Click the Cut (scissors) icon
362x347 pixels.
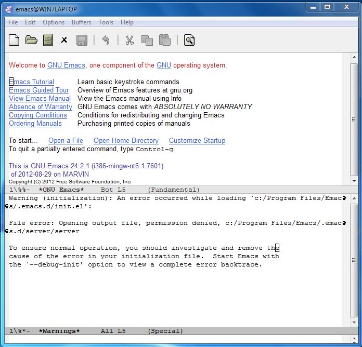click(130, 40)
